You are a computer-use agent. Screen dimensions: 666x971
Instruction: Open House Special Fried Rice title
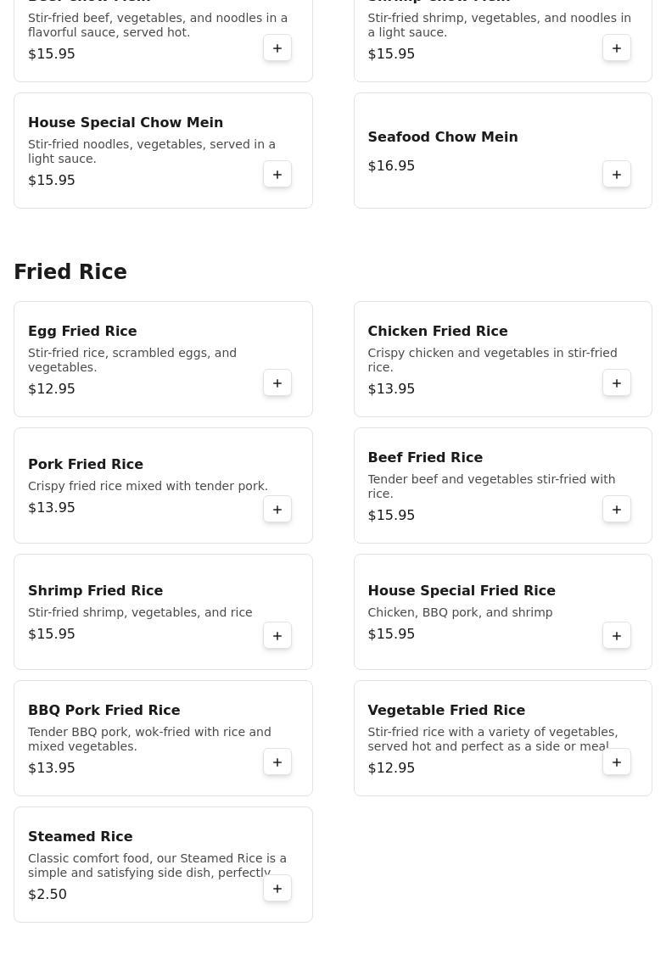[x=461, y=591]
